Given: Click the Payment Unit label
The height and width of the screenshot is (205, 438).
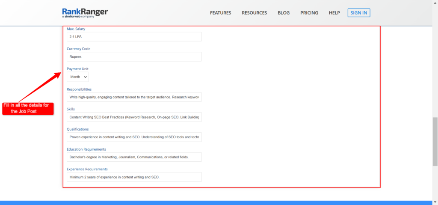Looking at the screenshot, I should tap(78, 69).
